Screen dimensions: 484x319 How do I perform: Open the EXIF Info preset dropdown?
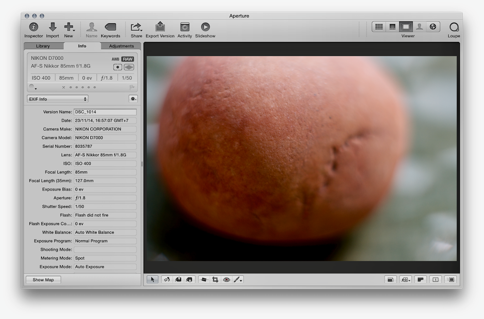tap(58, 99)
